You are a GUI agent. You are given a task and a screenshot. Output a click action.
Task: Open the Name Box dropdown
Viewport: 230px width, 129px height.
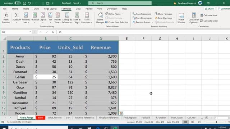pos(30,32)
